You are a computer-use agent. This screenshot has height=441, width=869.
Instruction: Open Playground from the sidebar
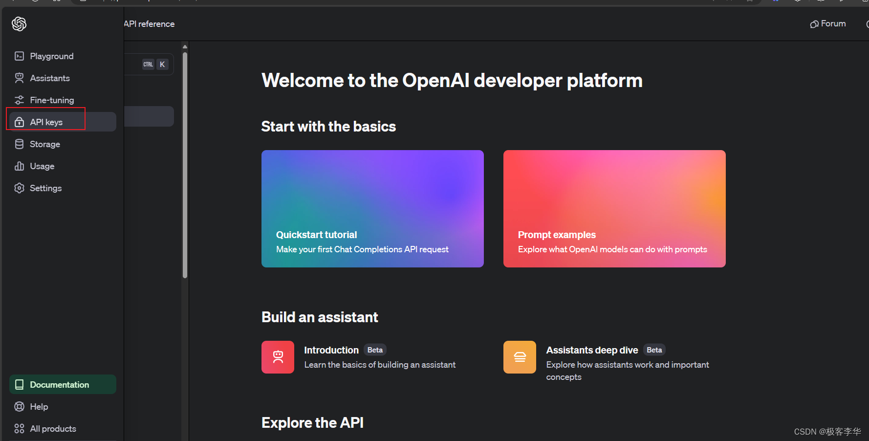63,56
